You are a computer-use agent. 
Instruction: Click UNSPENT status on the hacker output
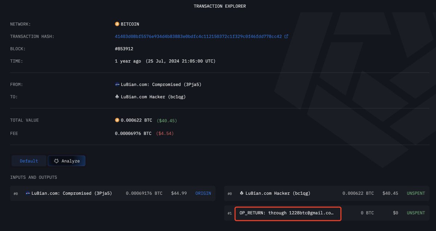click(416, 193)
